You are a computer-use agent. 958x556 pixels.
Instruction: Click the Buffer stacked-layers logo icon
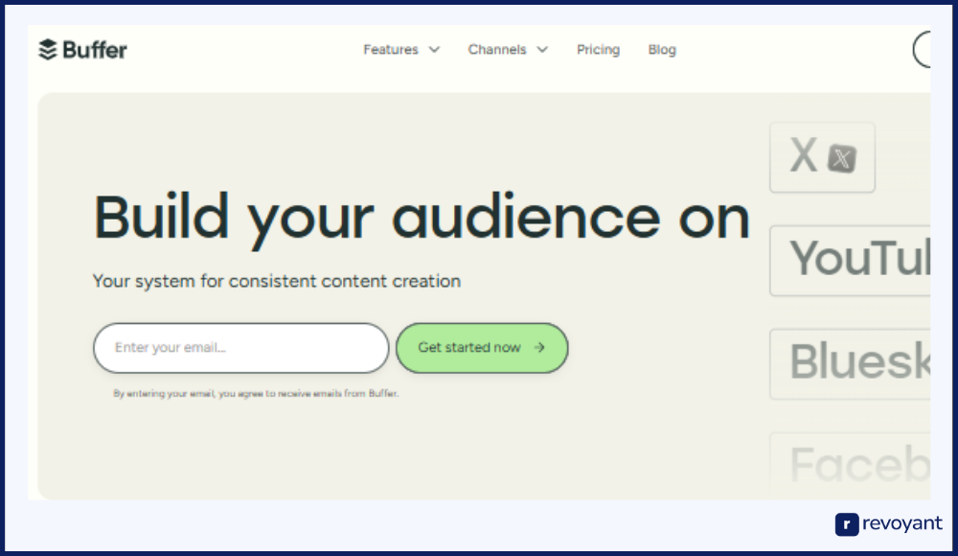click(47, 50)
